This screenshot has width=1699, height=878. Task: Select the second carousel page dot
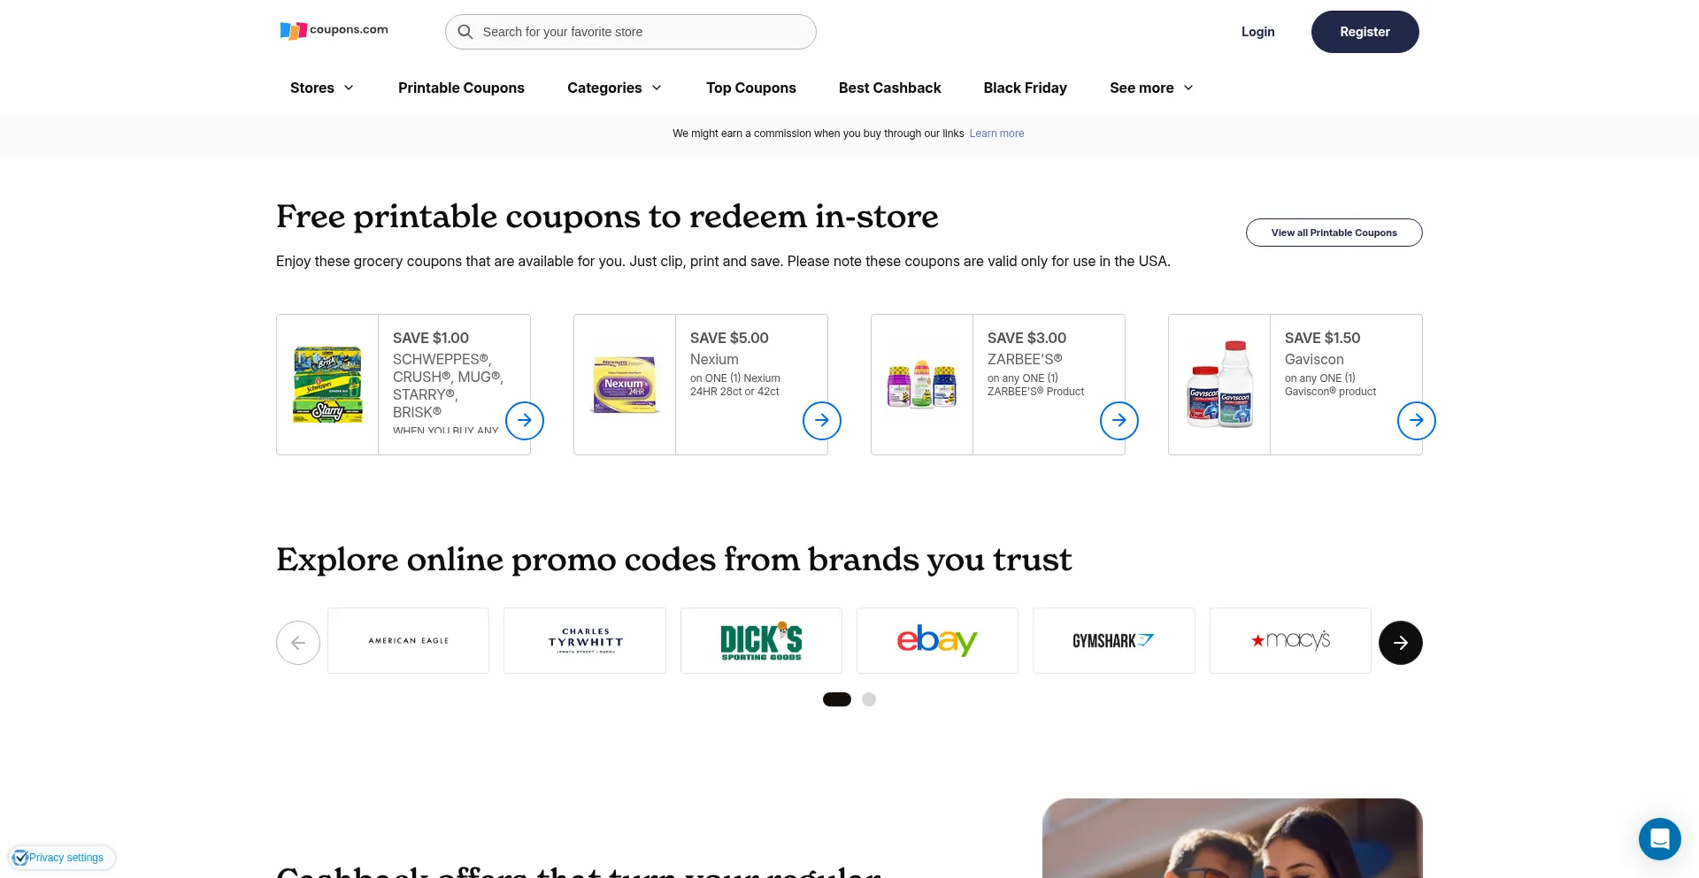tap(869, 699)
